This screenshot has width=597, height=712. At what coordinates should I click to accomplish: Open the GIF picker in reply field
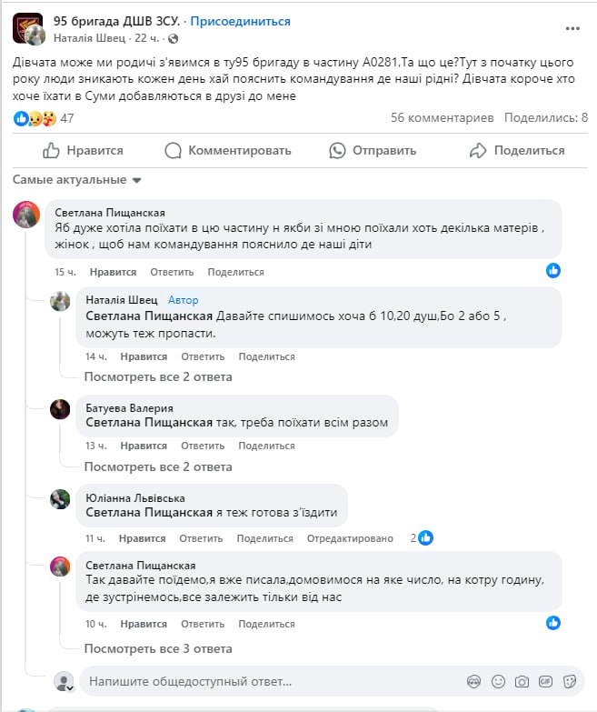[545, 681]
